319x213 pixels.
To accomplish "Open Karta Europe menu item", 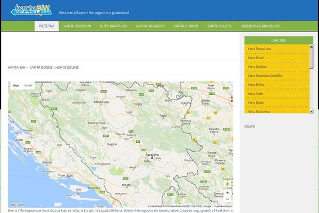I will click(x=186, y=26).
